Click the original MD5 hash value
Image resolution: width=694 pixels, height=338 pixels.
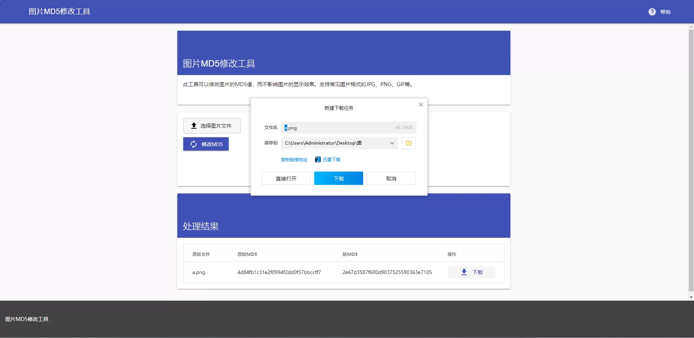coord(279,272)
